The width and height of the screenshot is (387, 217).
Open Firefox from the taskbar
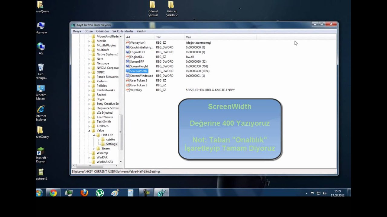tap(84, 193)
